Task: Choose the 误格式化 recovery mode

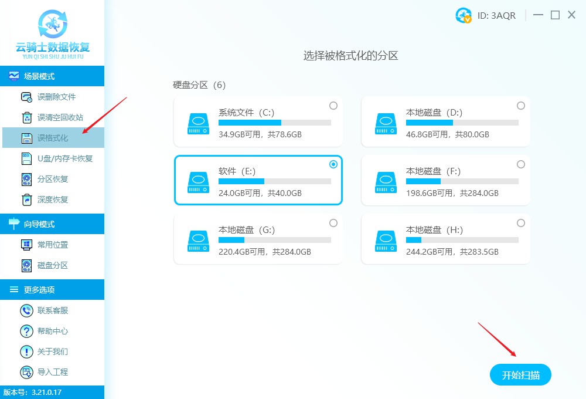Action: (53, 138)
